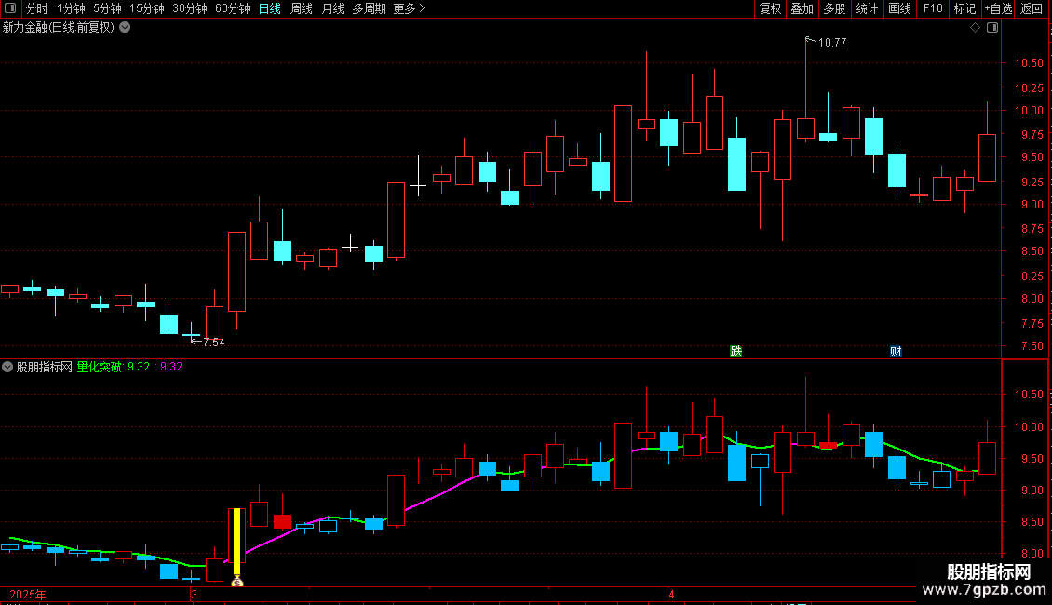This screenshot has height=605, width=1052.
Task: Select the 30分钟 period tab
Action: pyautogui.click(x=190, y=8)
